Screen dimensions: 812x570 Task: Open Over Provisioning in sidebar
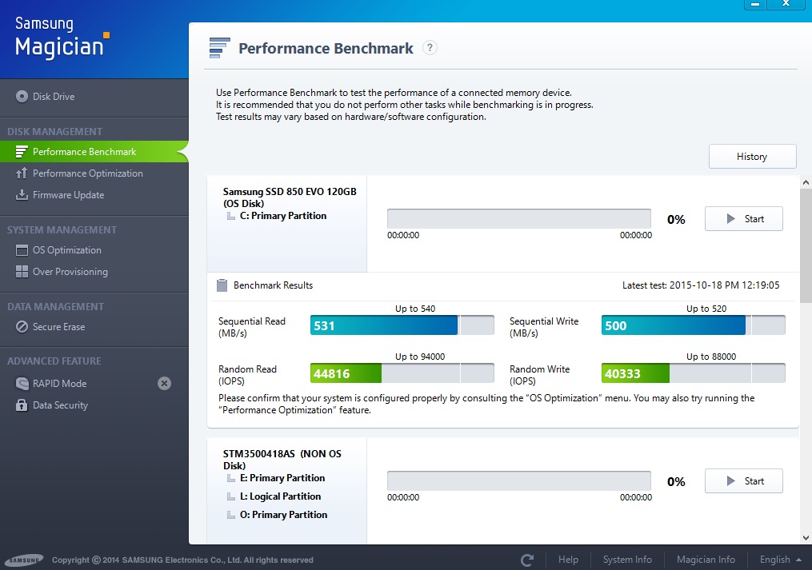[x=70, y=272]
